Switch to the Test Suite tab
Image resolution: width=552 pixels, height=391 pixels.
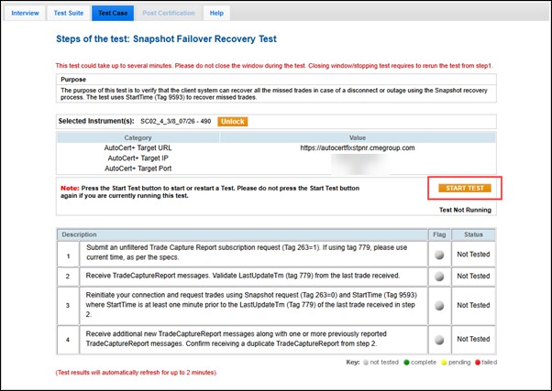tap(70, 14)
